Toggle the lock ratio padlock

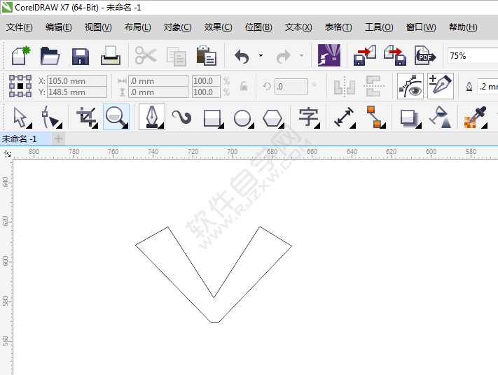pyautogui.click(x=244, y=86)
